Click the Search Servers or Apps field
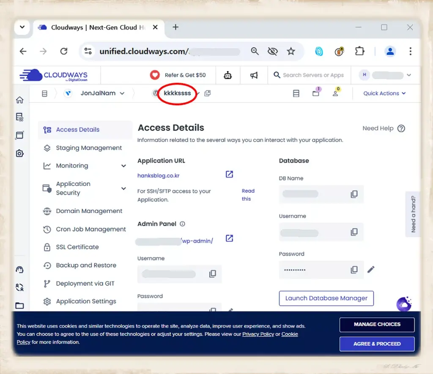 [x=313, y=75]
